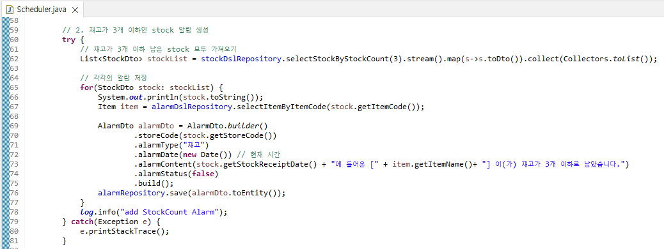Click 'System' in the println statement
The image size is (664, 249).
(111, 97)
